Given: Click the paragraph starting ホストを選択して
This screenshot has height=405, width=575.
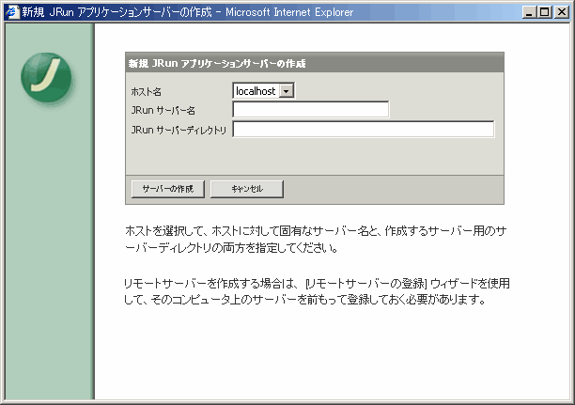Looking at the screenshot, I should click(316, 240).
